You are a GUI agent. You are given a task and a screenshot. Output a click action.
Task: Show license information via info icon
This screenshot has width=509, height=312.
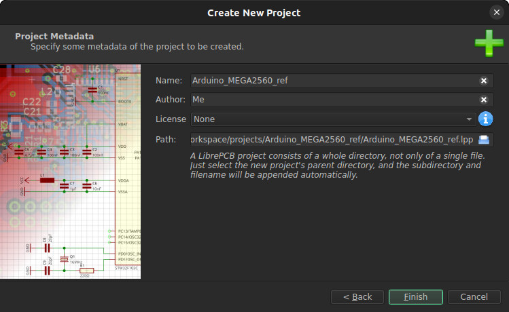(485, 119)
